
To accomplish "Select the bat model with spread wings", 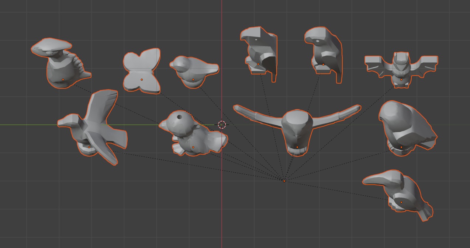I will (x=401, y=69).
